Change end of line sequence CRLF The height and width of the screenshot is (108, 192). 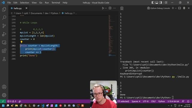(153, 101)
